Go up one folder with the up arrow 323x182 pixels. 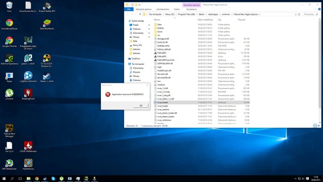click(x=140, y=14)
